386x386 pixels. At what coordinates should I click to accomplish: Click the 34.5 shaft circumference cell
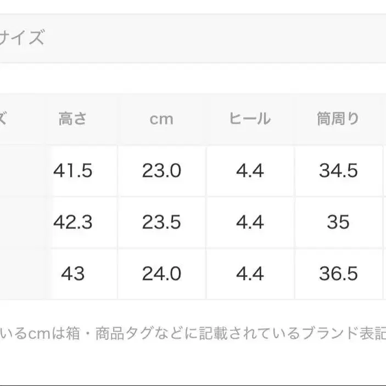coord(338,171)
